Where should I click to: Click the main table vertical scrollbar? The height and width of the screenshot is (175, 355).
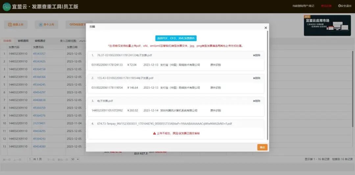click(353, 89)
